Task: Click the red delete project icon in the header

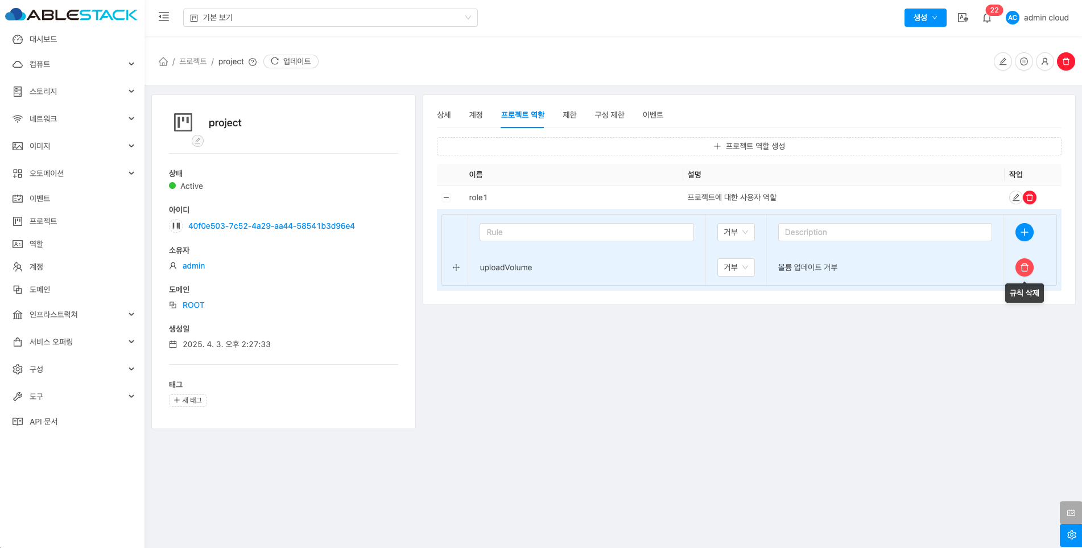Action: (x=1066, y=61)
